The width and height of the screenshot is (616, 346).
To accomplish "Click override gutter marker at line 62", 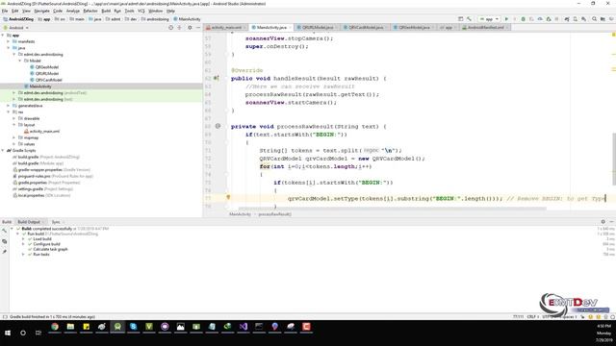I will point(216,78).
